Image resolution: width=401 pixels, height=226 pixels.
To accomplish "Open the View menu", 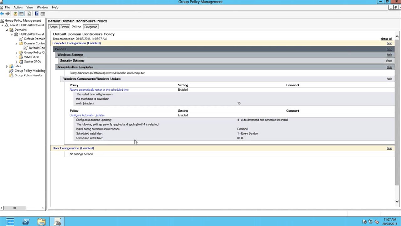I will coord(29,7).
